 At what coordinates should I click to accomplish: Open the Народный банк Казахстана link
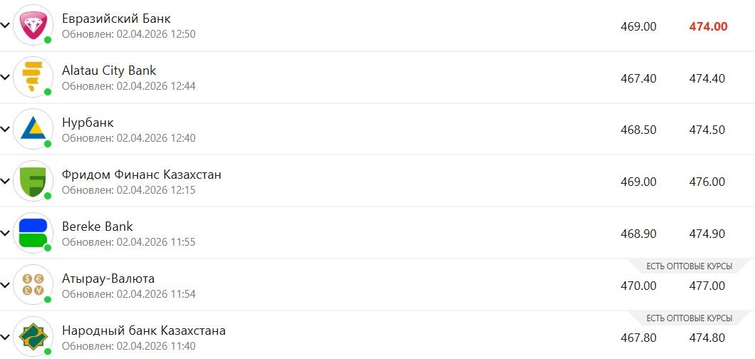144,331
